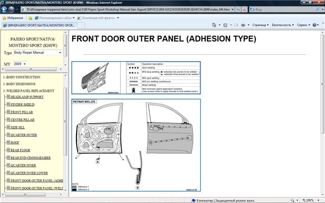Click the browser Back button
325x203 pixels.
pyautogui.click(x=4, y=10)
